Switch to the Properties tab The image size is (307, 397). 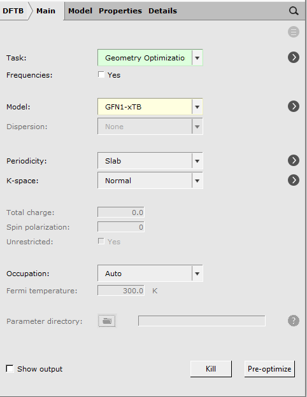[x=120, y=11]
